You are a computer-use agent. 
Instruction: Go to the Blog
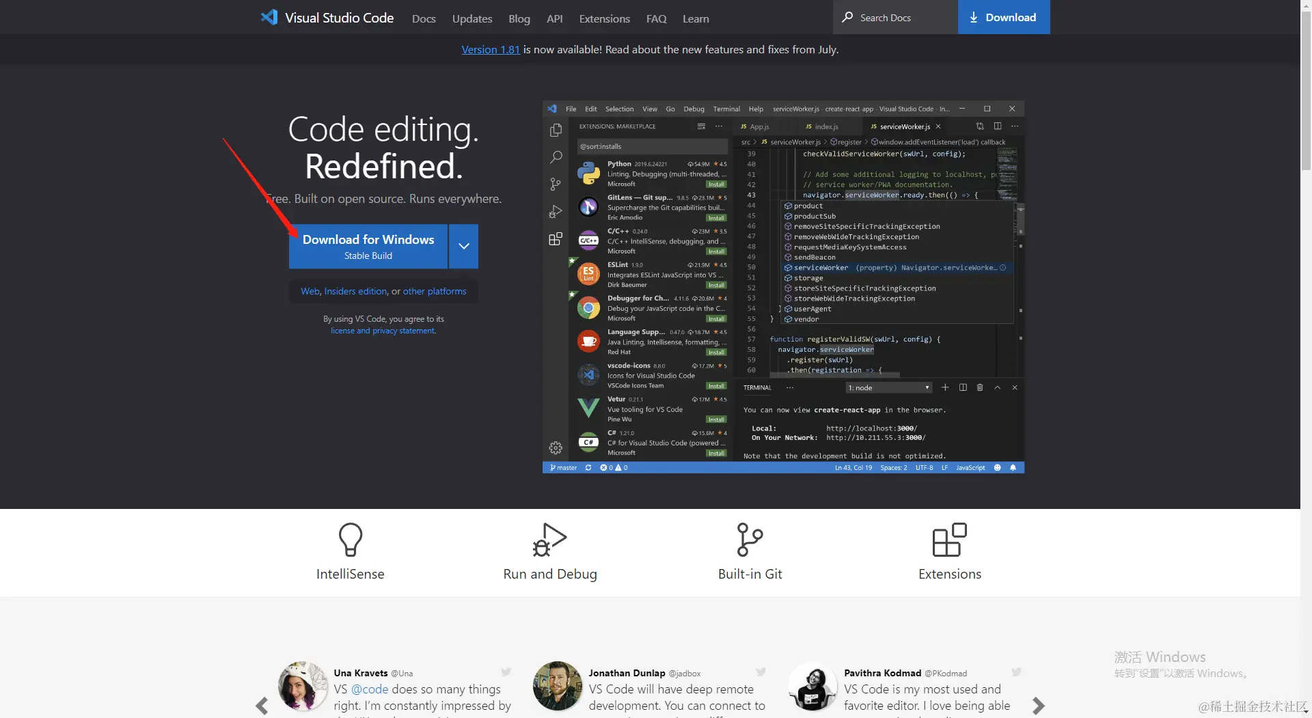pyautogui.click(x=519, y=18)
